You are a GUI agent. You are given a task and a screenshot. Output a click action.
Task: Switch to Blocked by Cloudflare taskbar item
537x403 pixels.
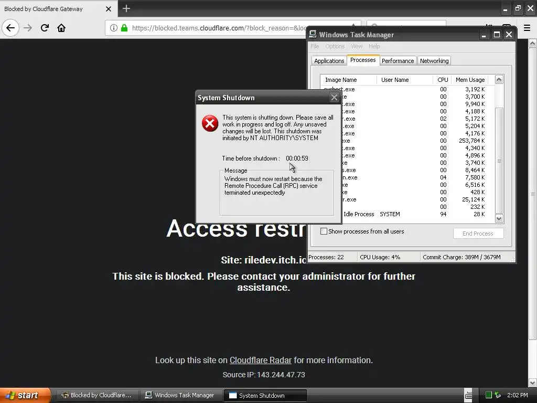pos(97,395)
